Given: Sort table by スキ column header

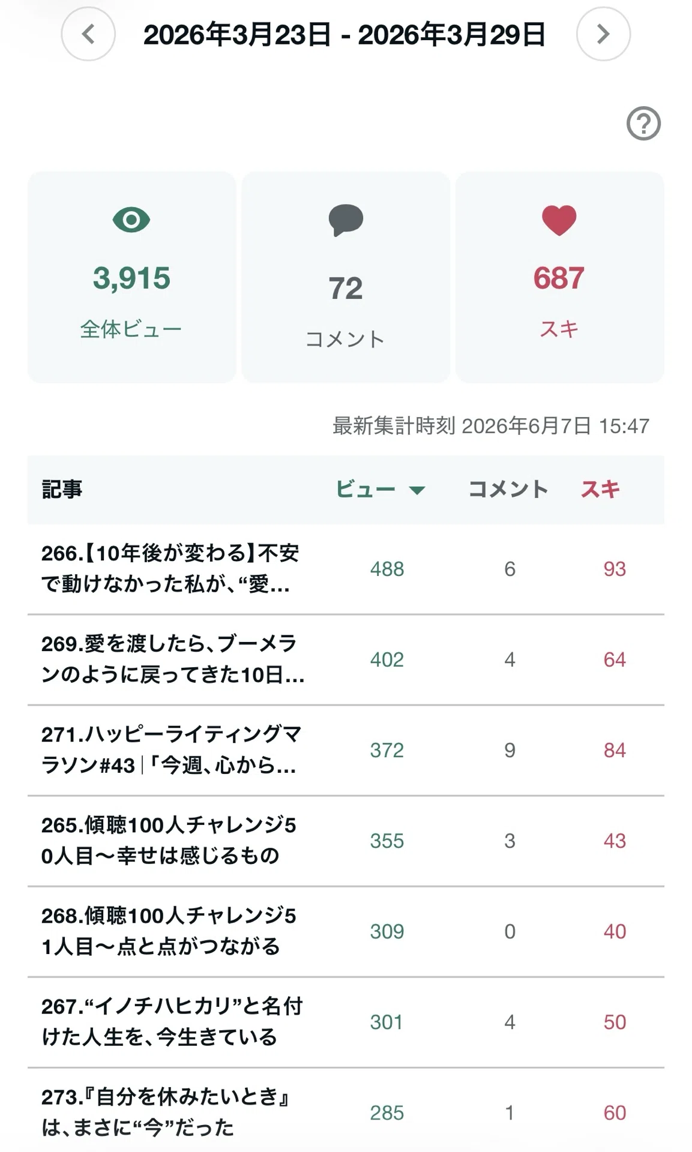Looking at the screenshot, I should 600,490.
